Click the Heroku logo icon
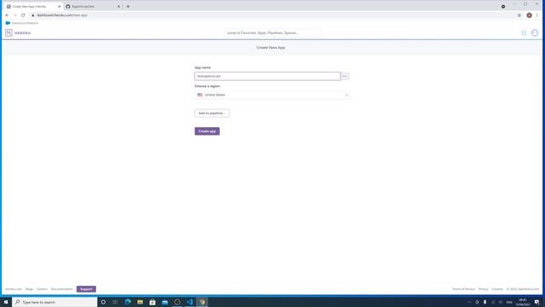The image size is (545, 307). [x=9, y=32]
